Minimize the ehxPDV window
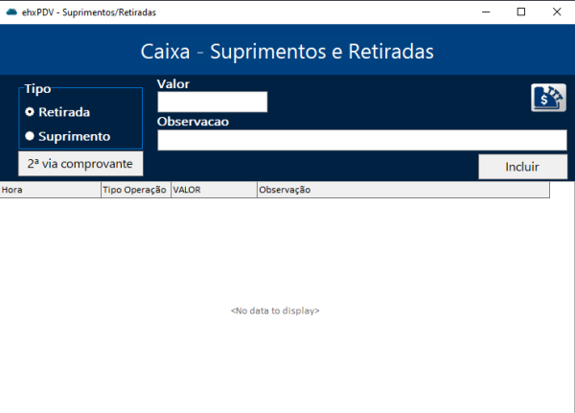This screenshot has height=413, width=575. tap(486, 11)
